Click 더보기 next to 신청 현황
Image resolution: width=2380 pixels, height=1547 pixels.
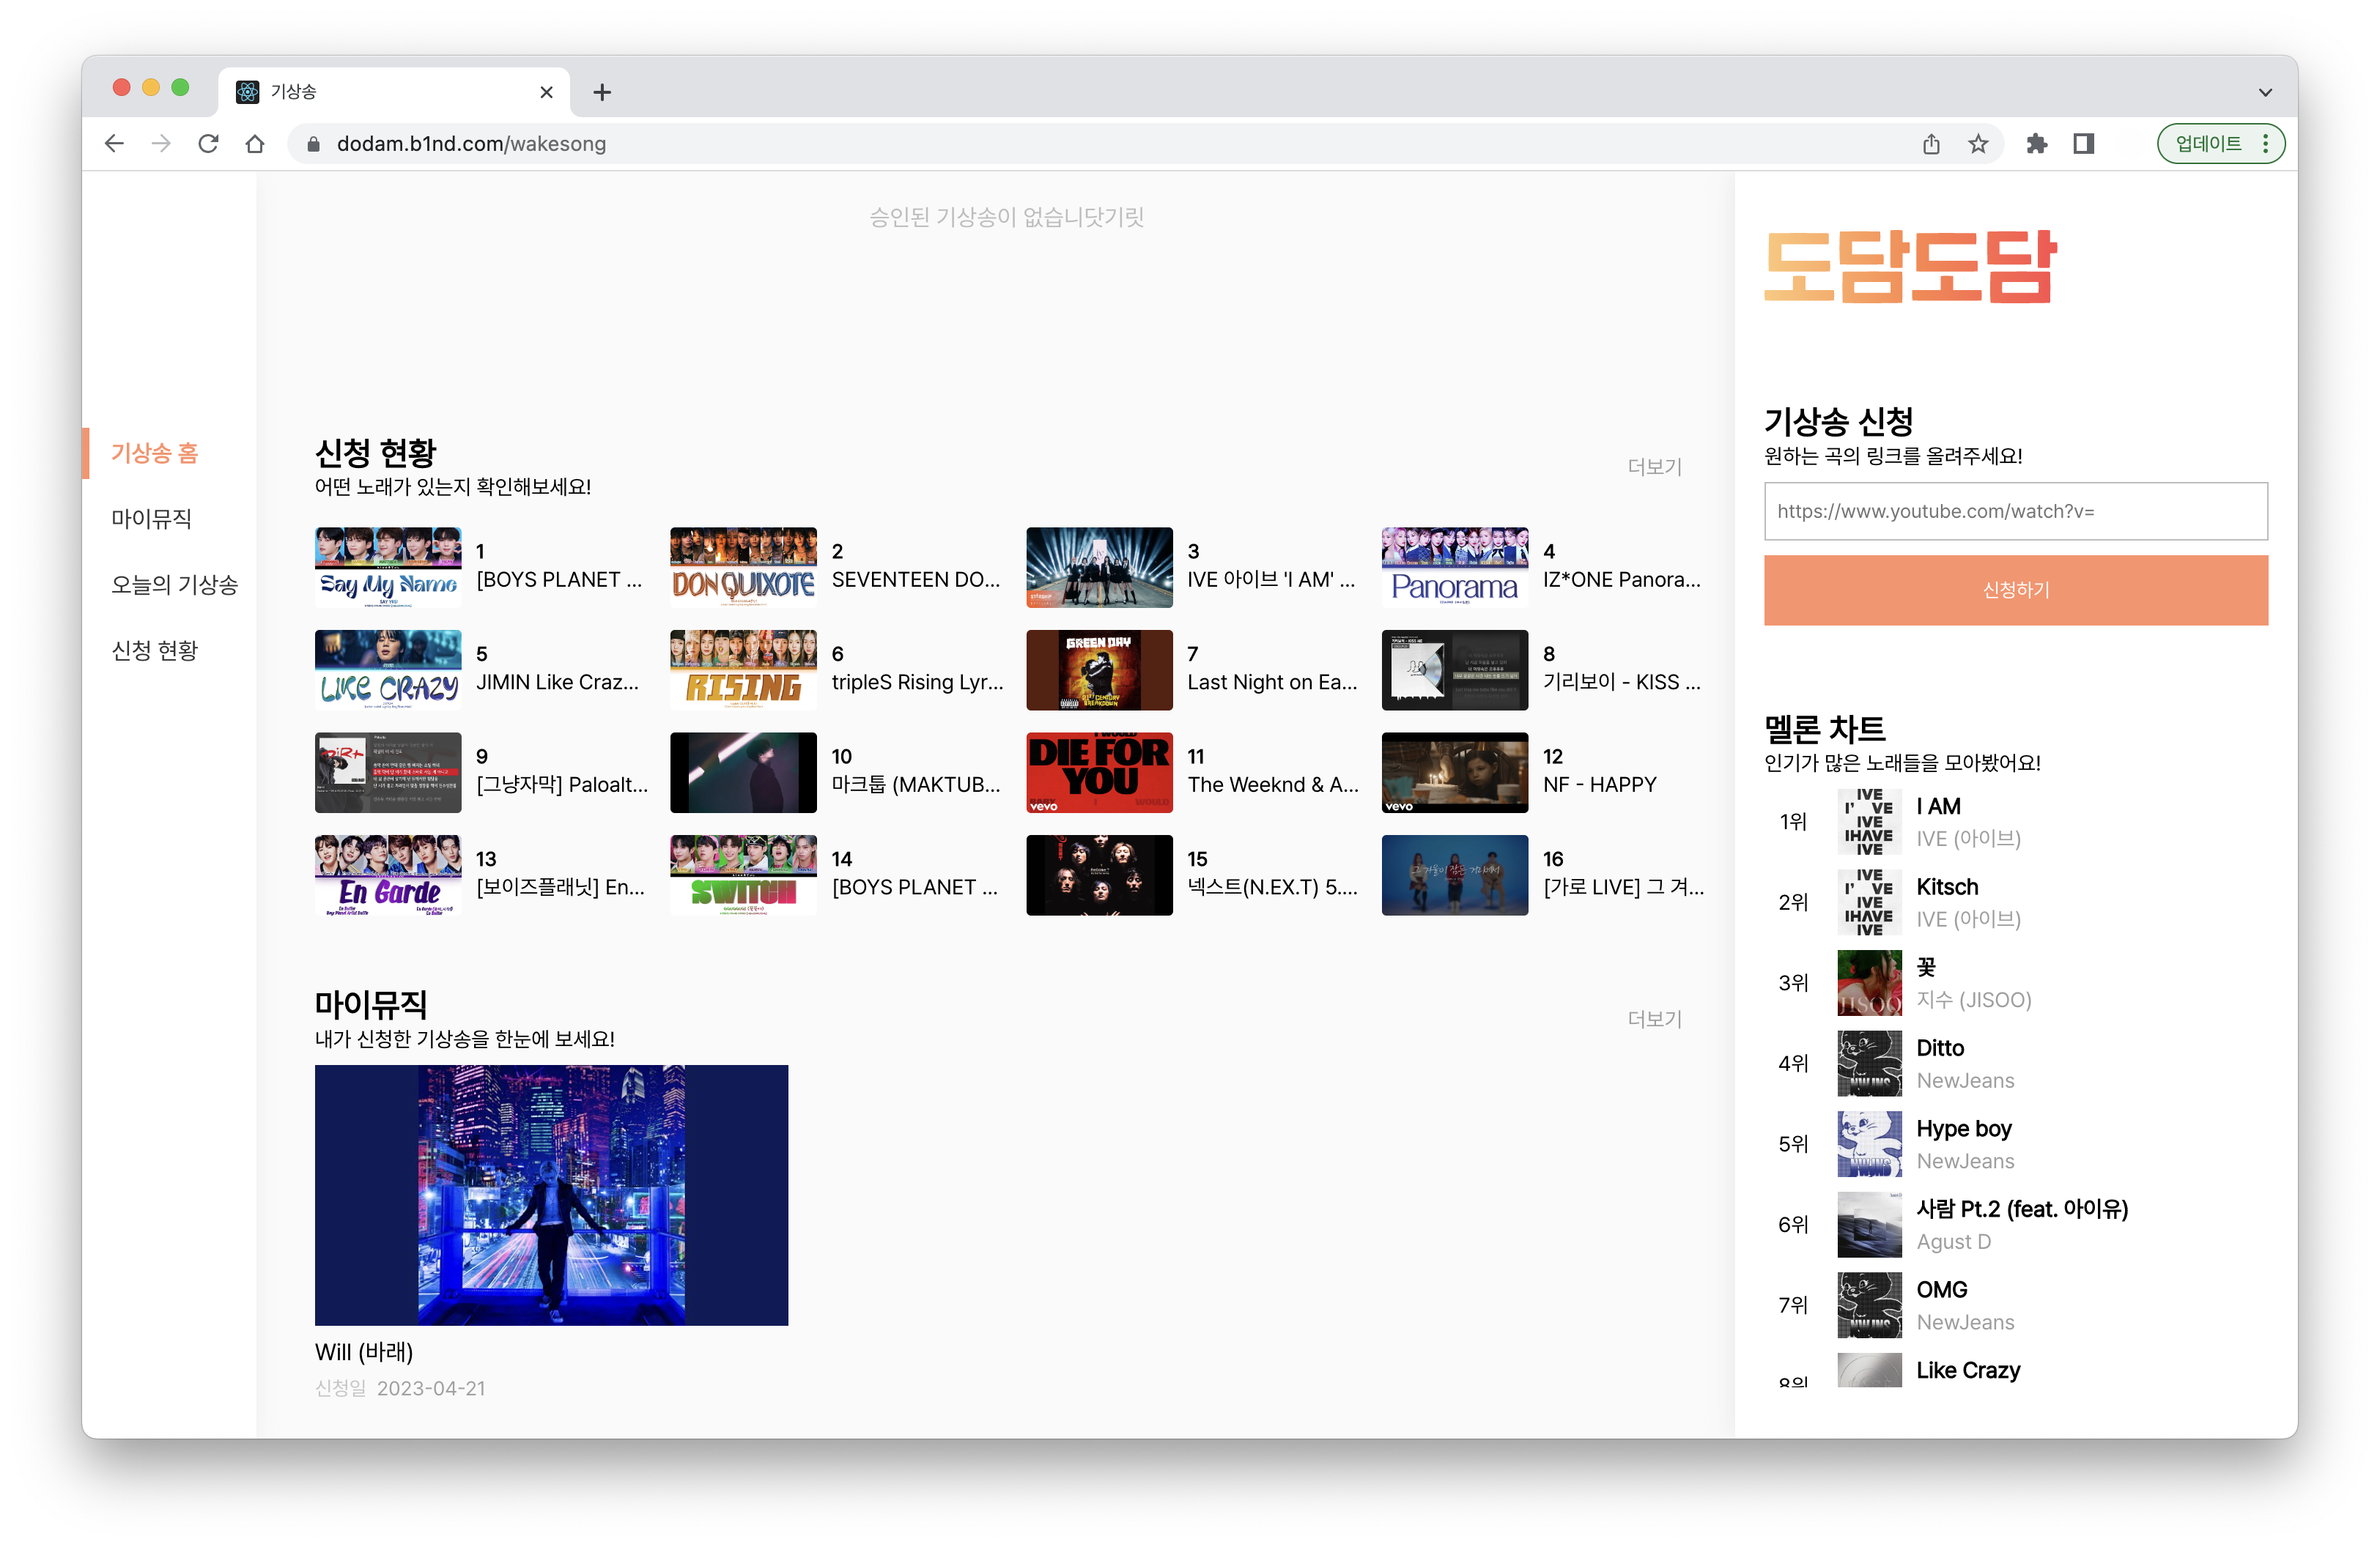[1654, 467]
